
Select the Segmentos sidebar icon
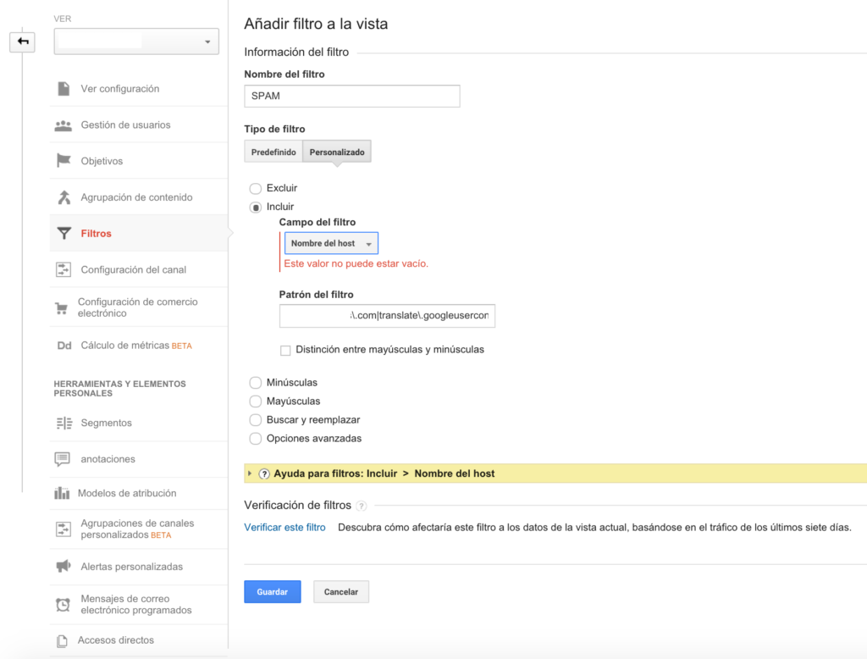tap(63, 423)
